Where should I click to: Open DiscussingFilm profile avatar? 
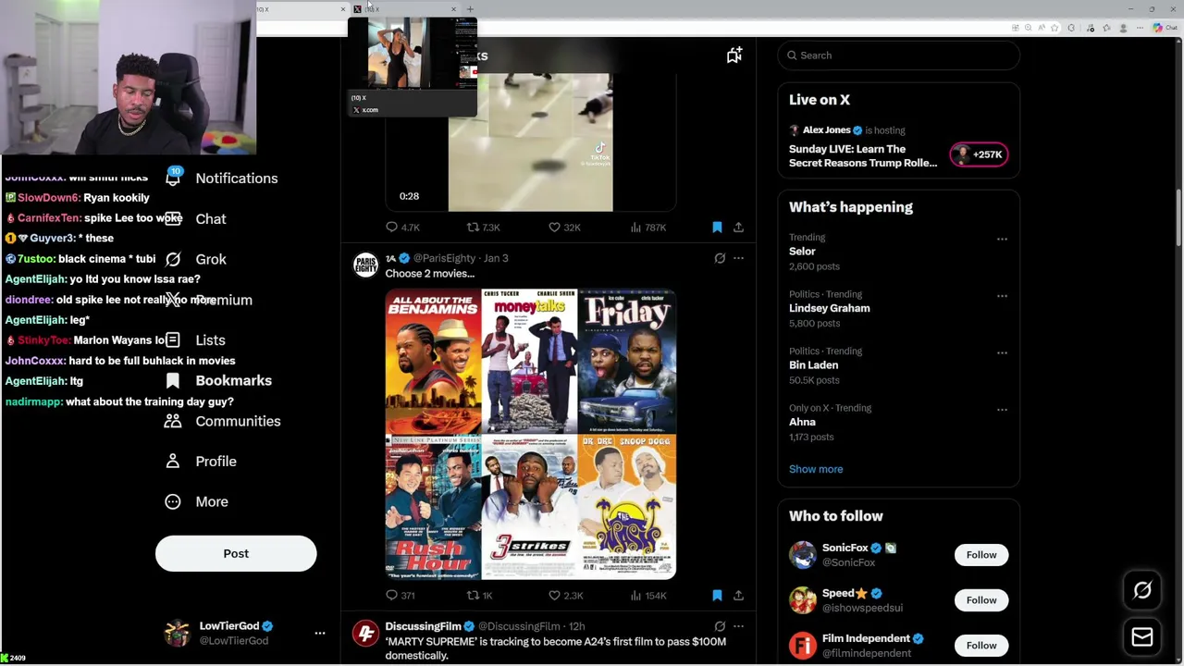coord(365,633)
